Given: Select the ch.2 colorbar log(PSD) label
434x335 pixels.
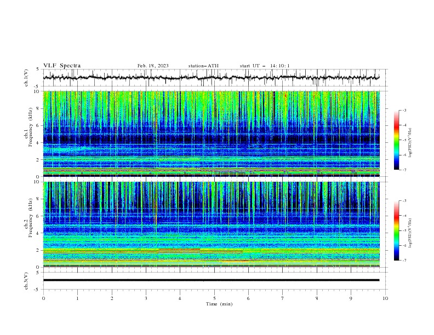Looking at the screenshot, I should 410,233.
